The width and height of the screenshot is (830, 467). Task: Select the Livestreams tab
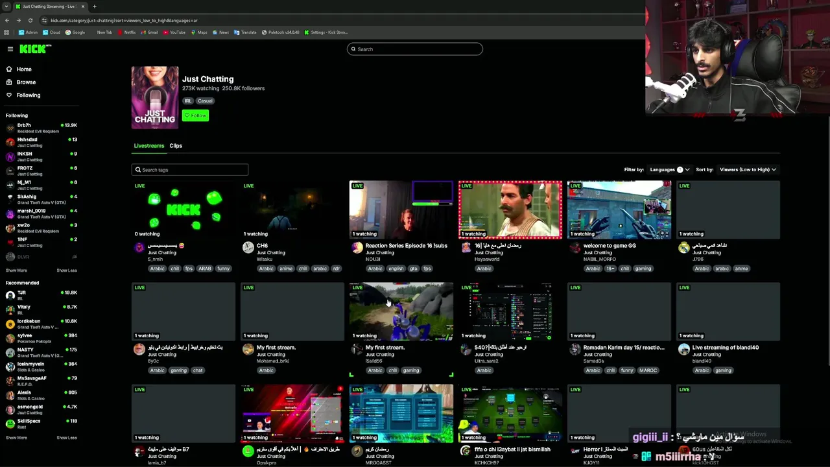pyautogui.click(x=149, y=146)
